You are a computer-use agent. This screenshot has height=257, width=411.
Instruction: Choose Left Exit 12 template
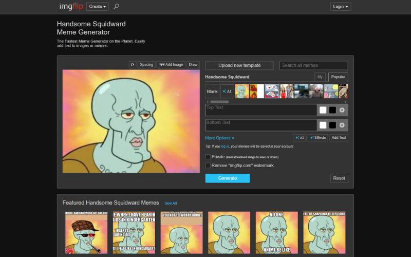coord(301,91)
